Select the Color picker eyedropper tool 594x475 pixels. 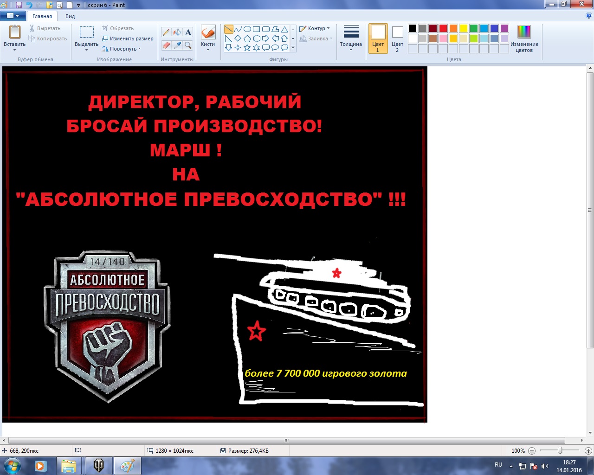click(x=177, y=45)
